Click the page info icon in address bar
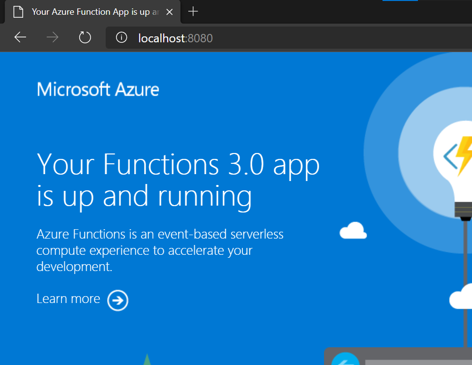The height and width of the screenshot is (365, 472). click(121, 37)
